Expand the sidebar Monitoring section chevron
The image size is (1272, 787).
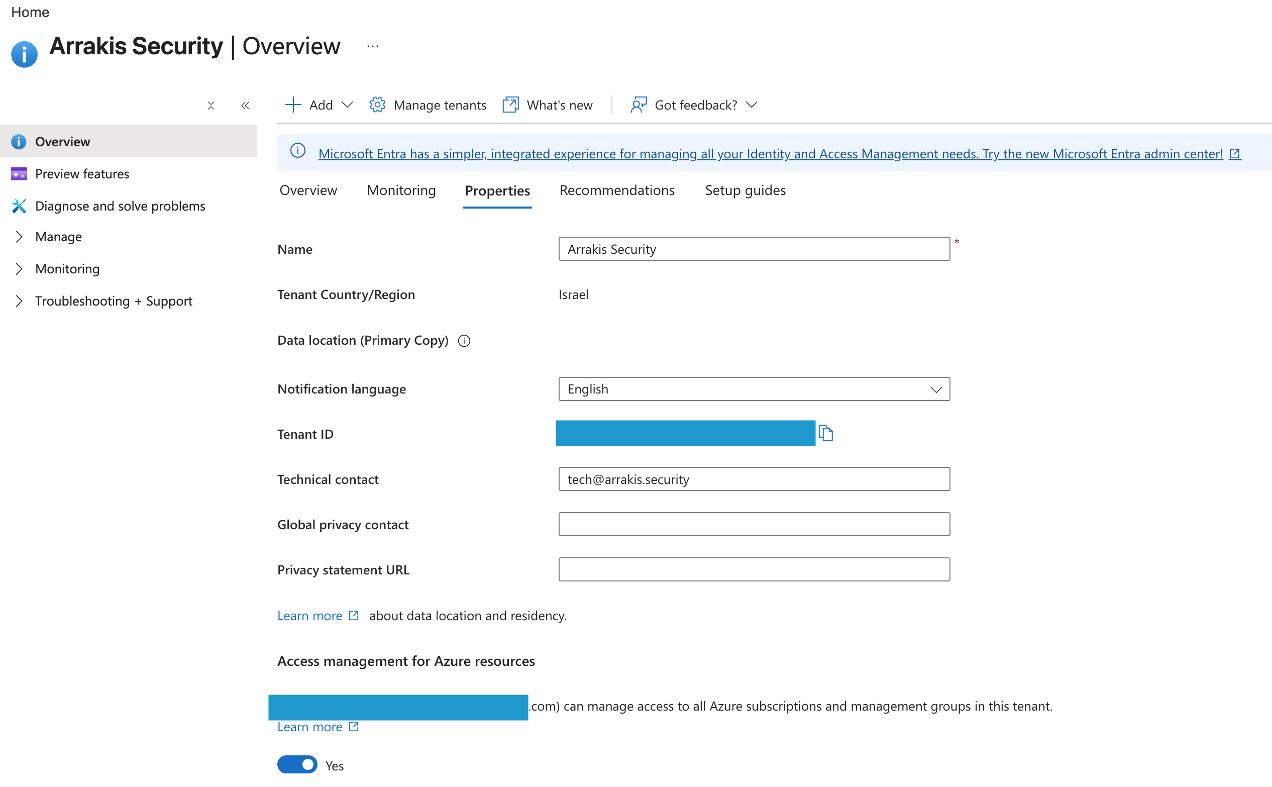(x=19, y=269)
